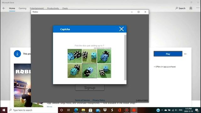Click the Roblox game cover image
201x113 pixels.
click(x=22, y=85)
